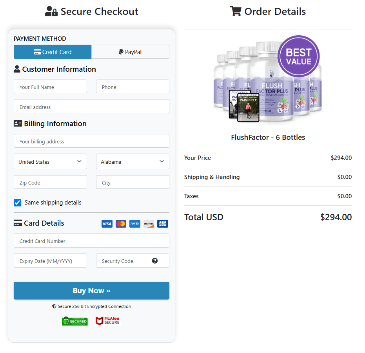Click the Trust Guard SECURED badge
This screenshot has width=365, height=353.
[74, 320]
